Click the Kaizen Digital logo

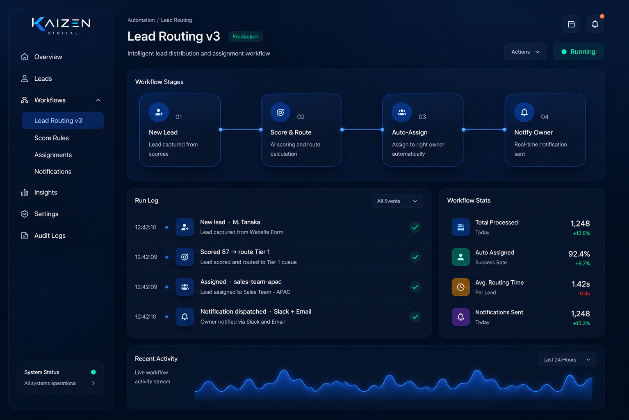61,26
